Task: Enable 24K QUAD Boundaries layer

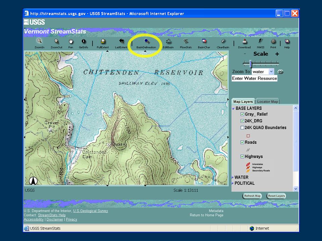Action: pyautogui.click(x=242, y=128)
